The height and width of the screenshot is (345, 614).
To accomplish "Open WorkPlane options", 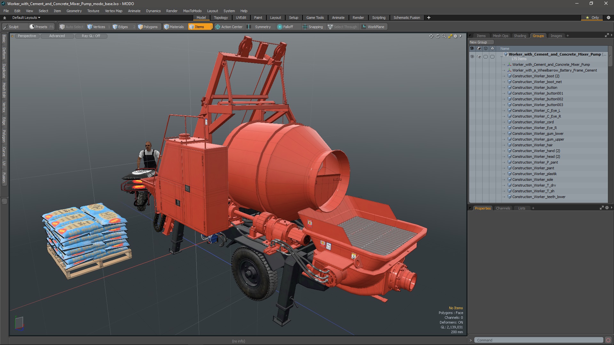I will (374, 27).
